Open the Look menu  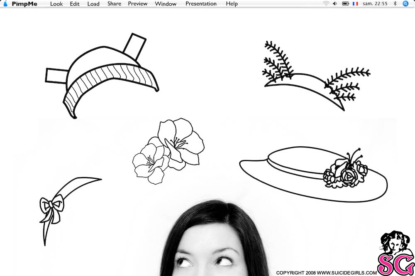coord(56,4)
